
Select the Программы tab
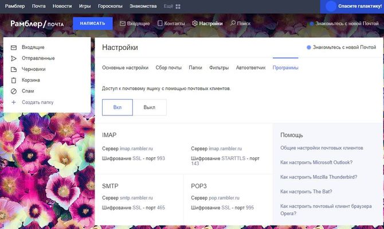(285, 68)
